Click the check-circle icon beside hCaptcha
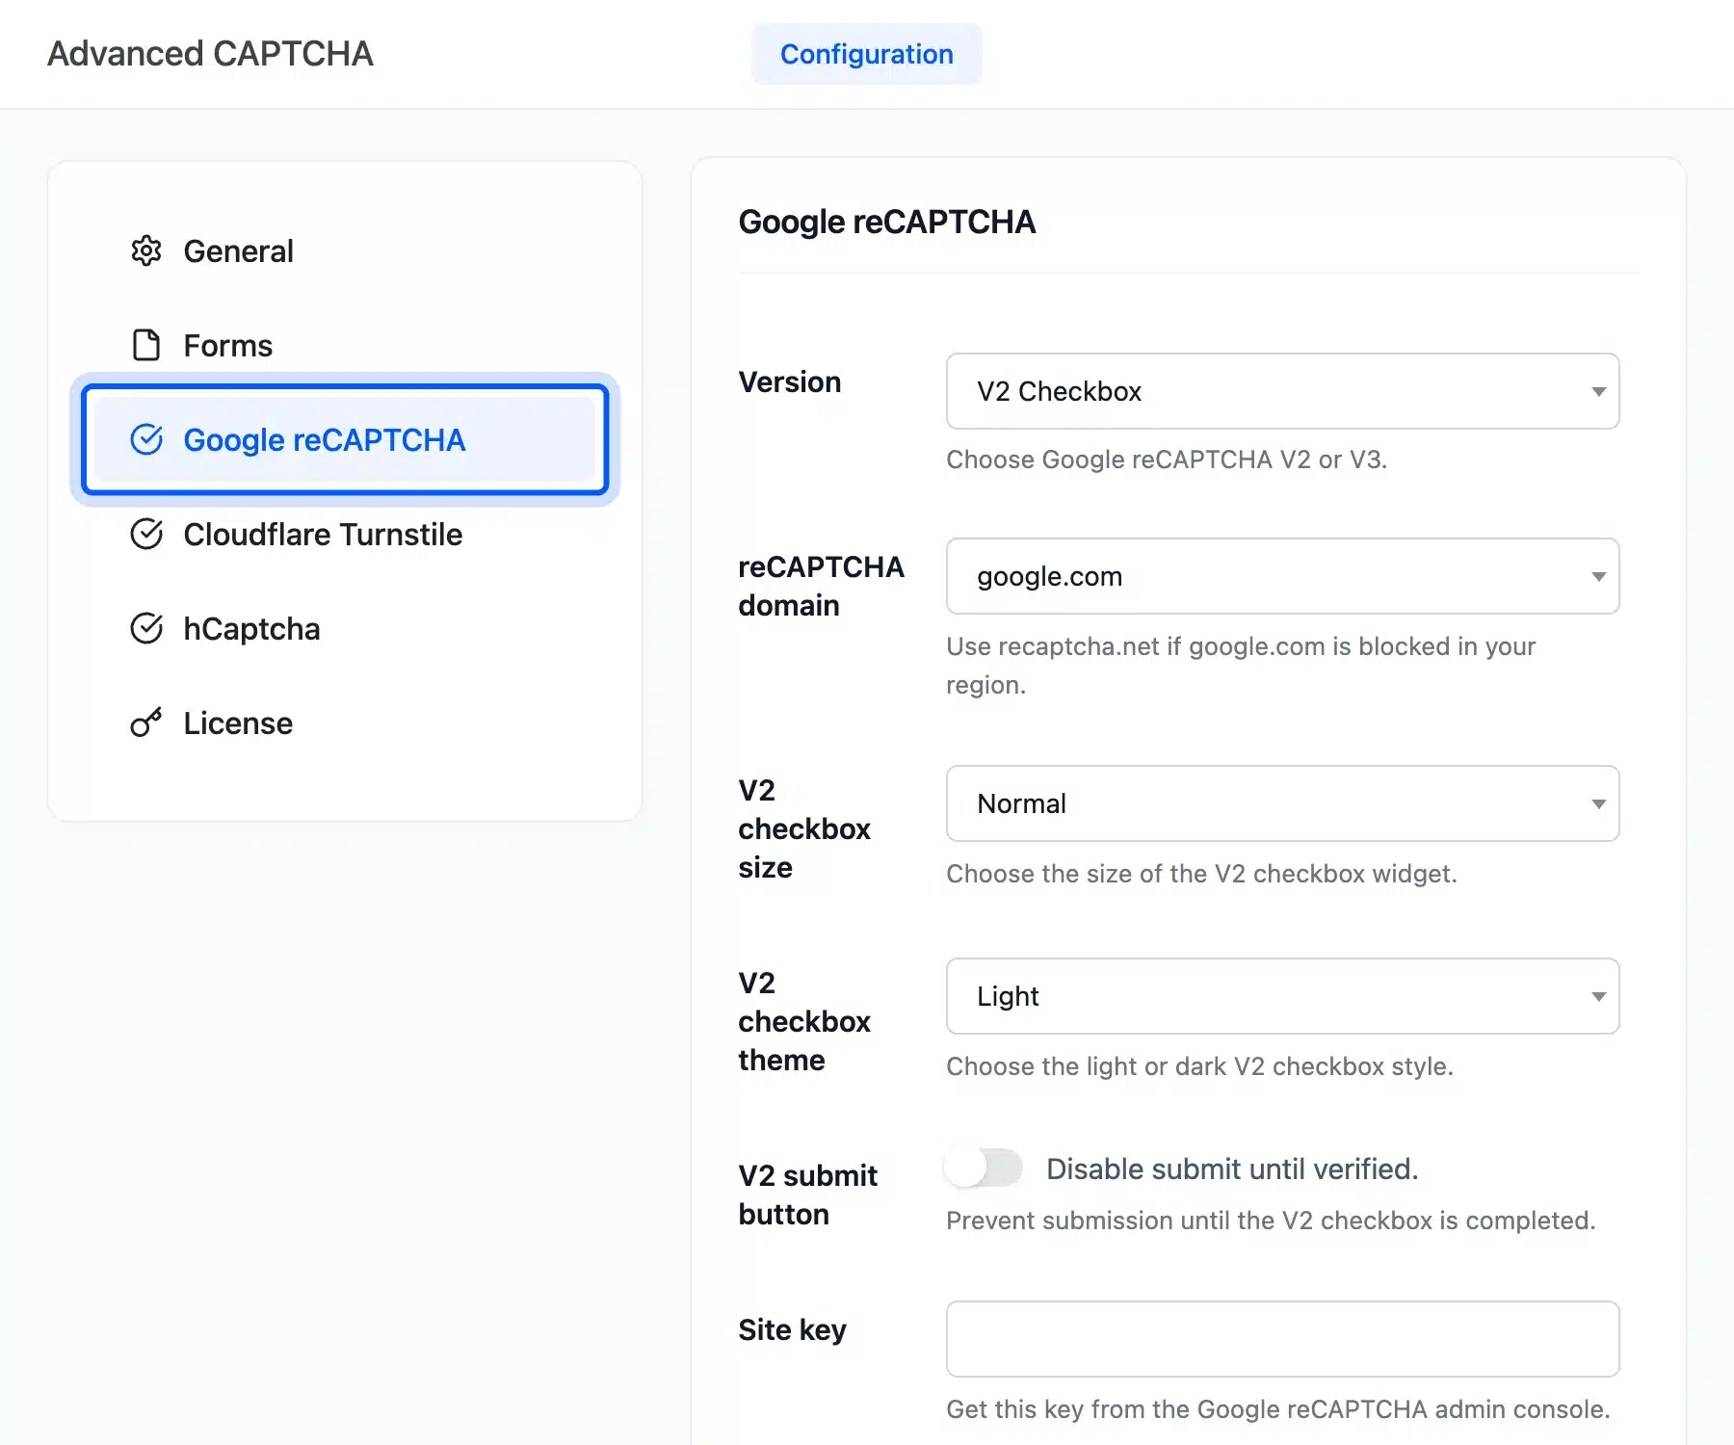This screenshot has width=1734, height=1445. pyautogui.click(x=146, y=628)
